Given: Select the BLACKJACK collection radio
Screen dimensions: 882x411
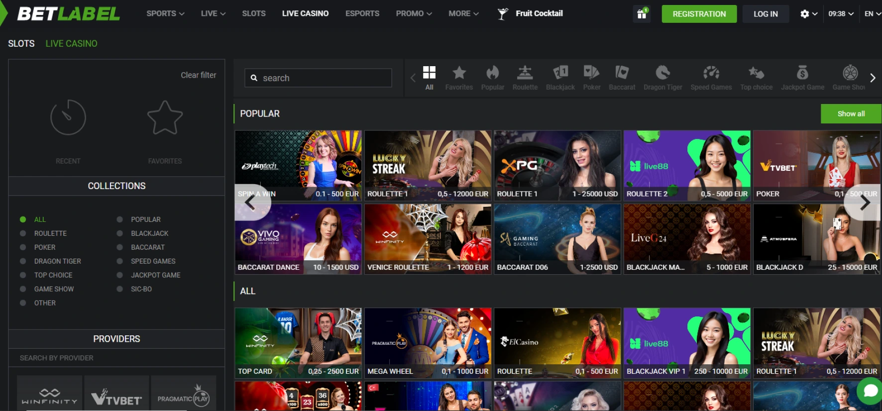Looking at the screenshot, I should click(x=119, y=233).
